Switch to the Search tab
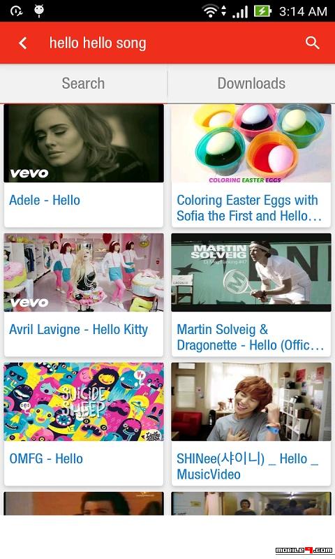The width and height of the screenshot is (335, 559). (x=83, y=83)
